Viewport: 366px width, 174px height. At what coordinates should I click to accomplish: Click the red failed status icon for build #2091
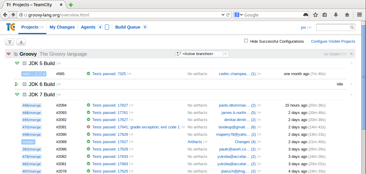[88, 127]
